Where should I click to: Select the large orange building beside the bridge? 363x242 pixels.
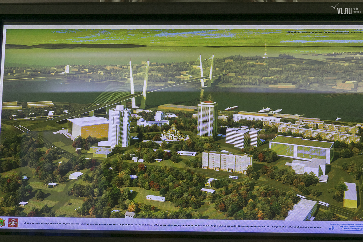[88, 127]
